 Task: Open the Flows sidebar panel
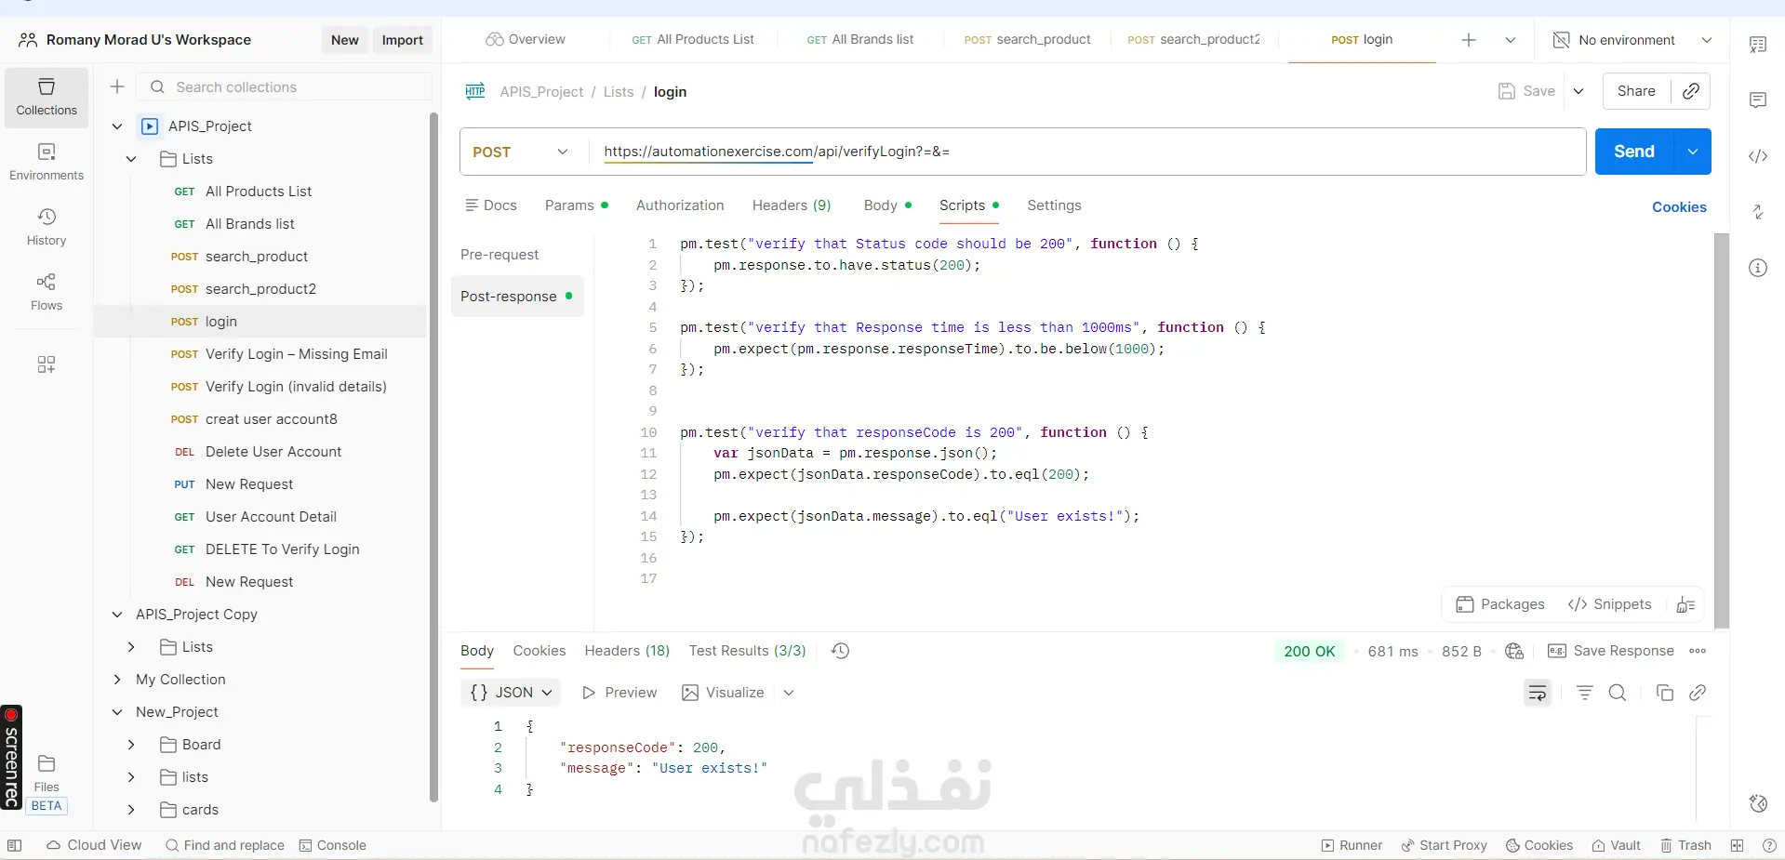pos(47,292)
